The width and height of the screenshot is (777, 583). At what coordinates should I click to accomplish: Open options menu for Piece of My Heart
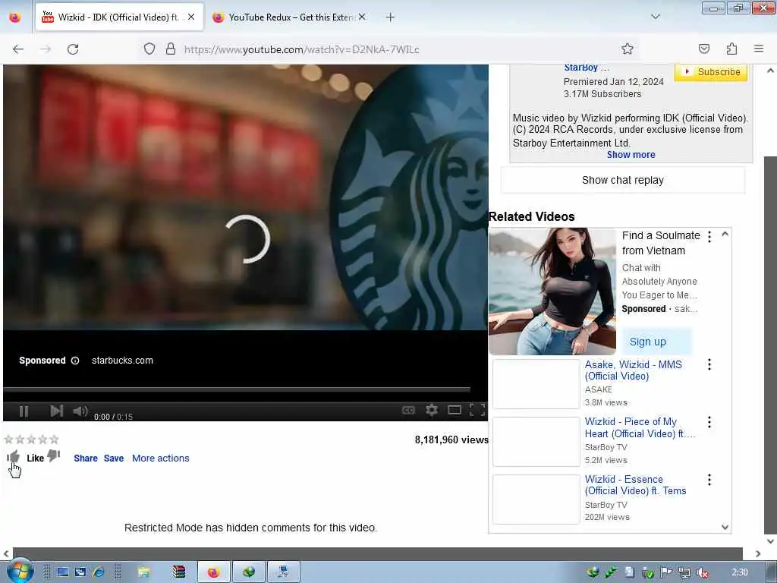coord(709,422)
